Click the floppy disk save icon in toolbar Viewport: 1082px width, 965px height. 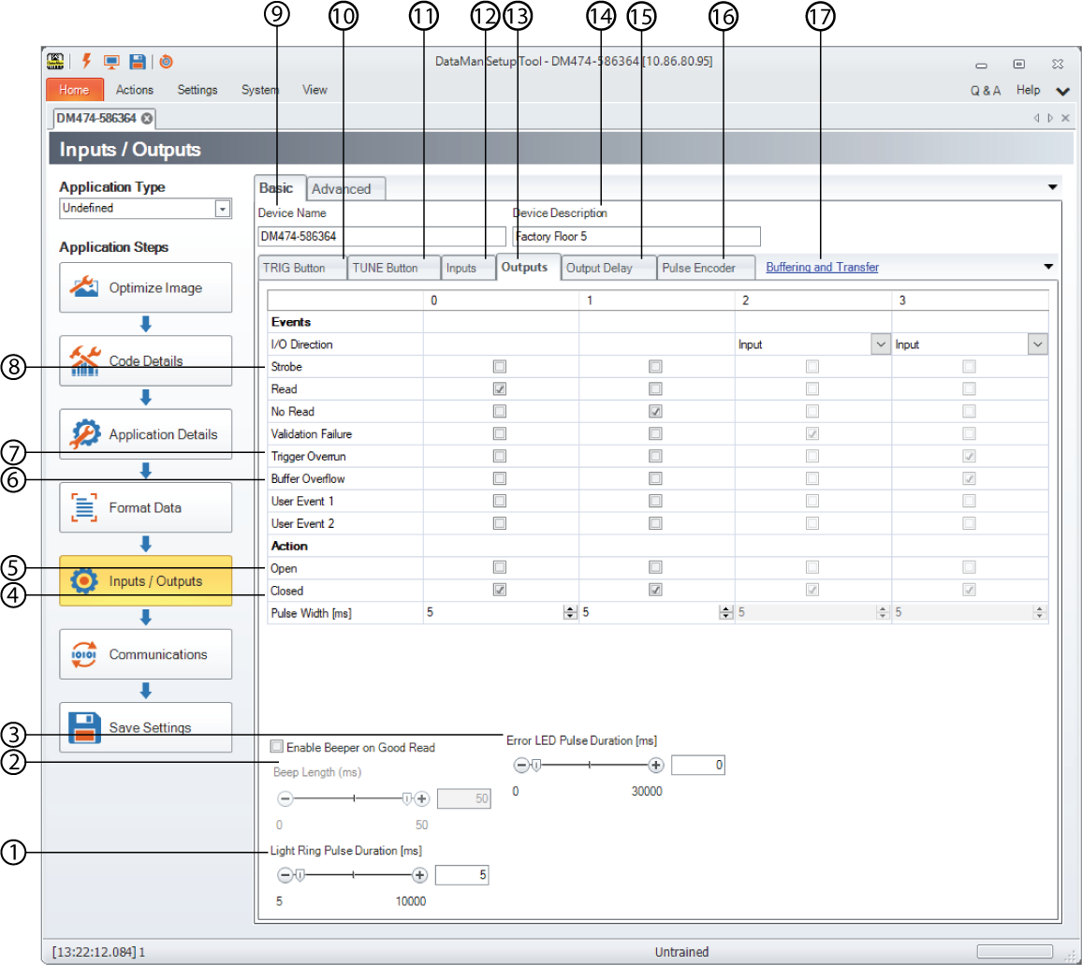coord(137,63)
